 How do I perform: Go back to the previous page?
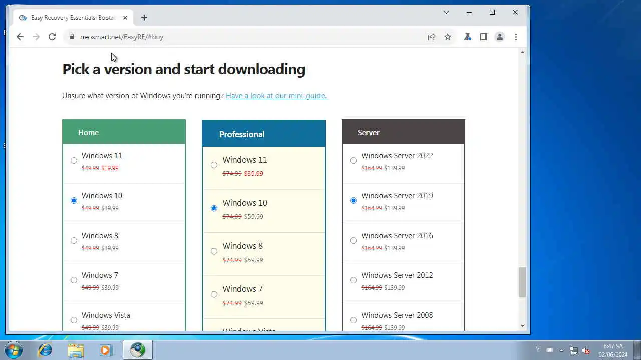click(x=20, y=37)
